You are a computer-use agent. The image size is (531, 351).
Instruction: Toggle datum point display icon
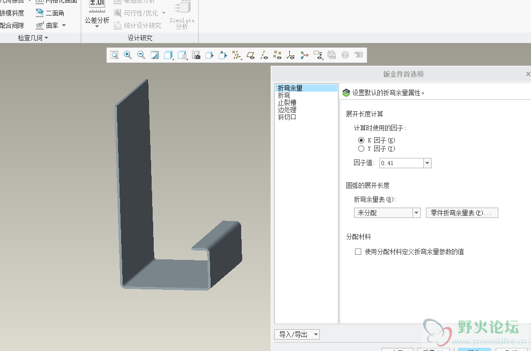(277, 55)
